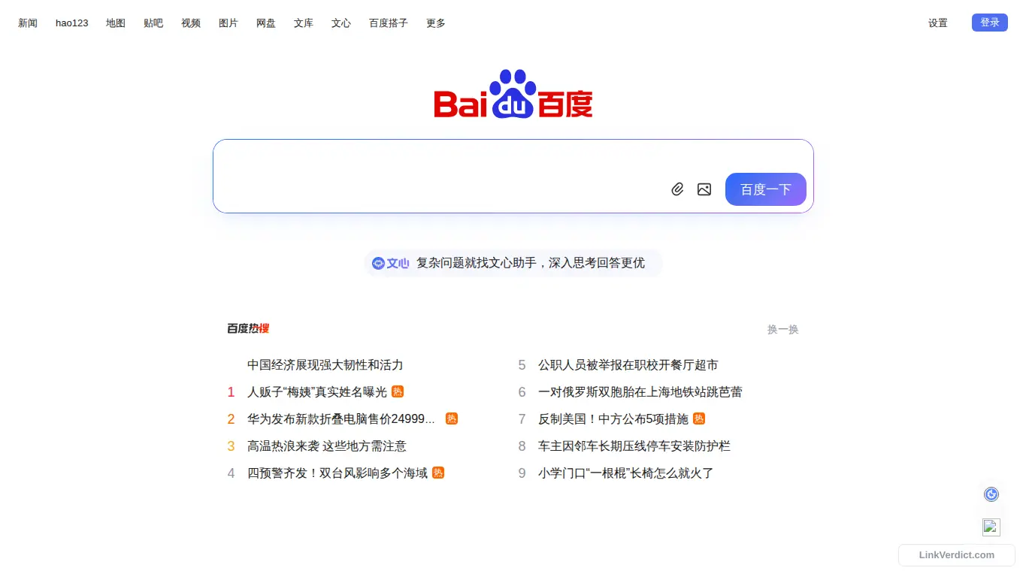Viewport: 1026px width, 577px height.
Task: Click 复杂问题就找文心助手 banner text
Action: pos(531,263)
